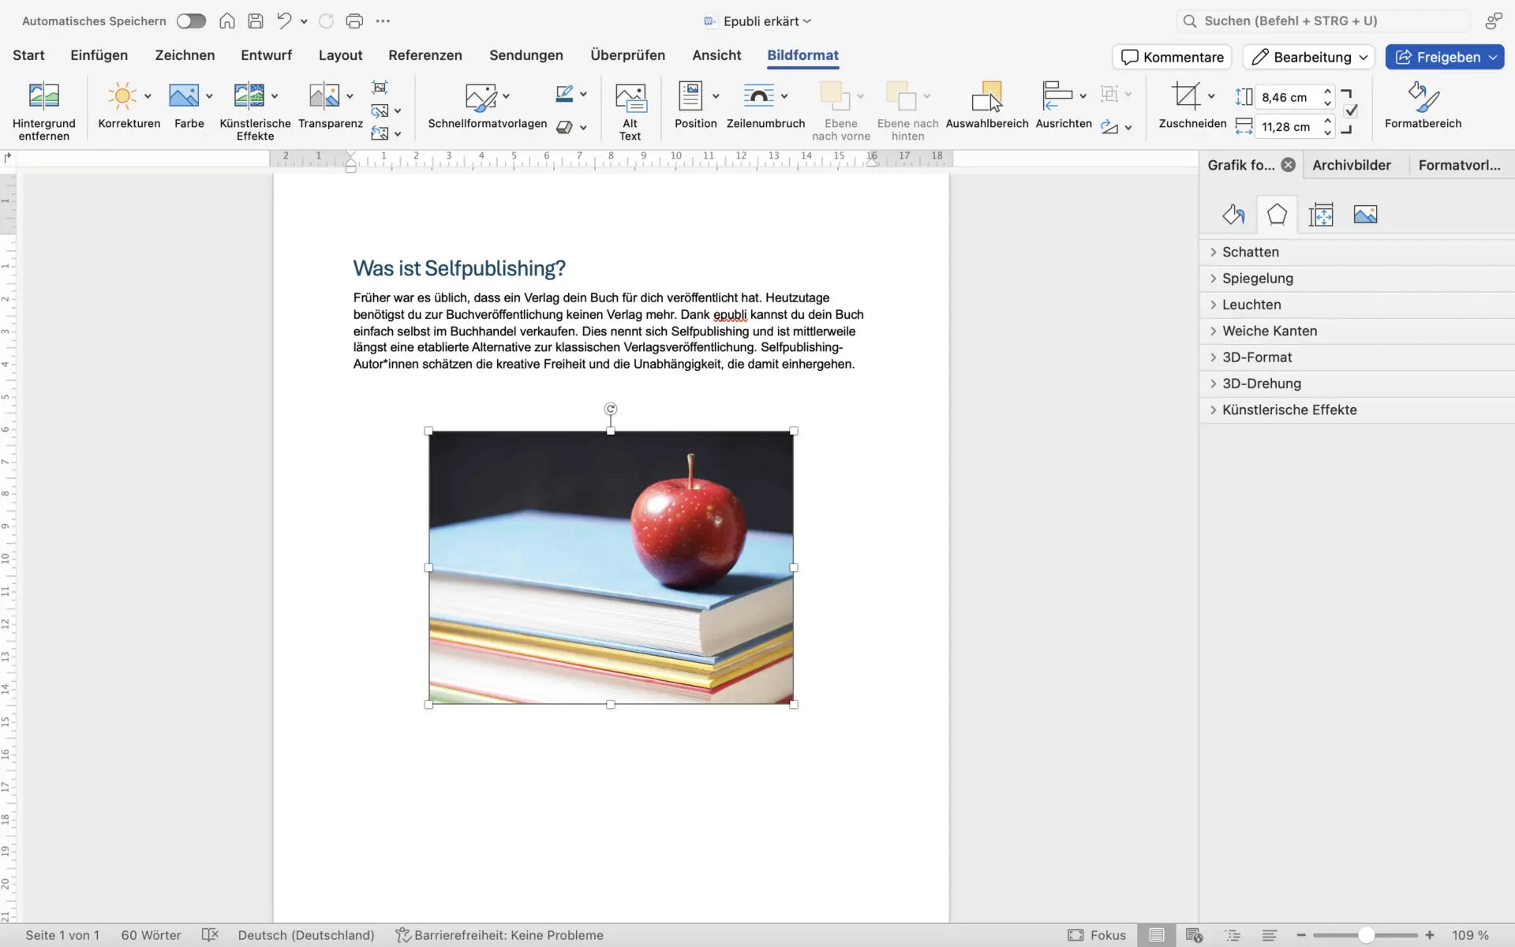Click the rotate objects icon

click(x=1109, y=127)
